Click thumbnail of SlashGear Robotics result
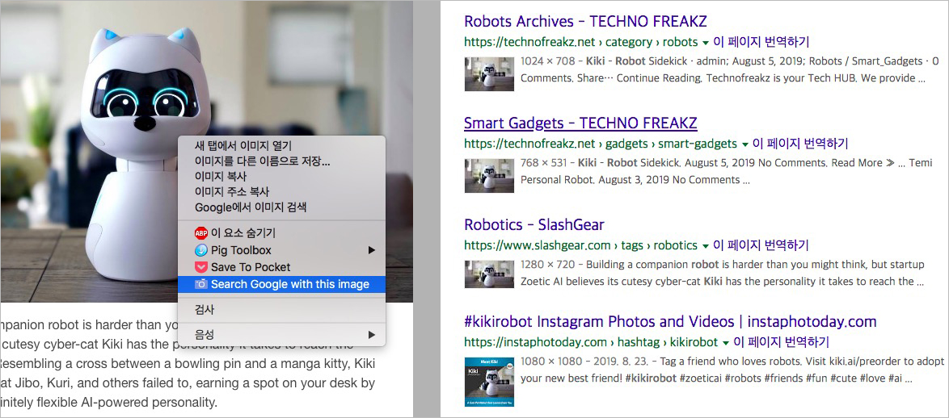This screenshot has width=949, height=418. click(x=489, y=274)
